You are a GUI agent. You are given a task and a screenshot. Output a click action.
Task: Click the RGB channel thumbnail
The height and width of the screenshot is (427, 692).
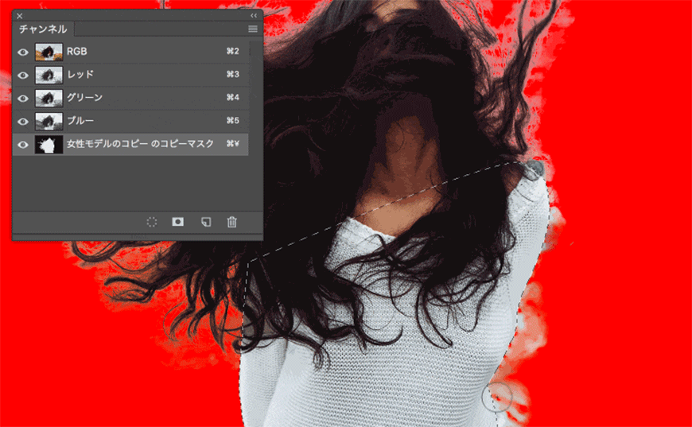(x=49, y=52)
